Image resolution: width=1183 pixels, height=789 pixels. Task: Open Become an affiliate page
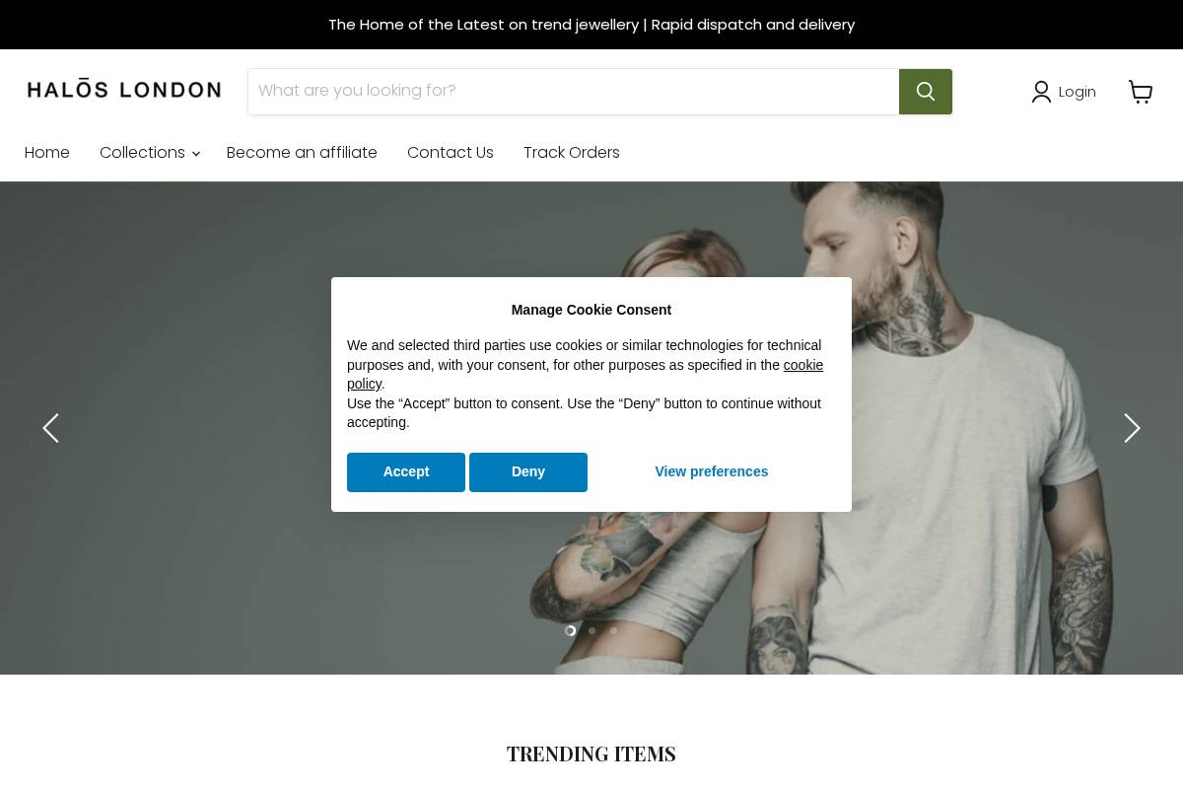click(x=302, y=153)
